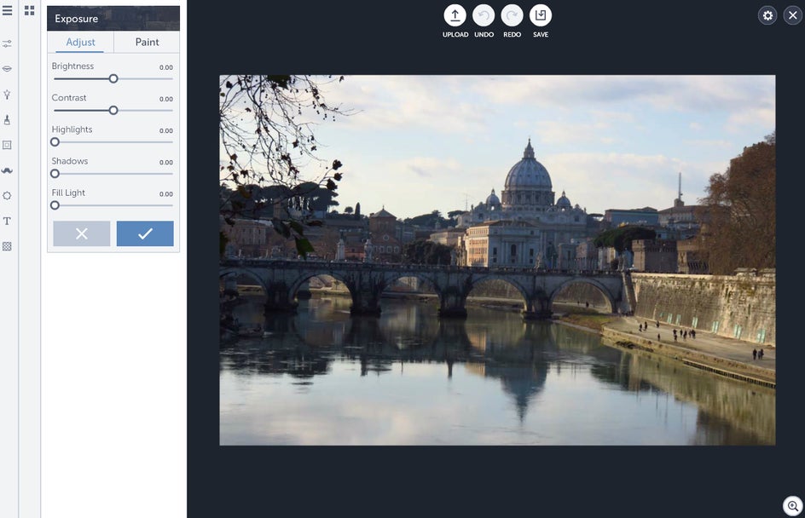
Task: Switch to the Adjust tab
Action: [81, 42]
